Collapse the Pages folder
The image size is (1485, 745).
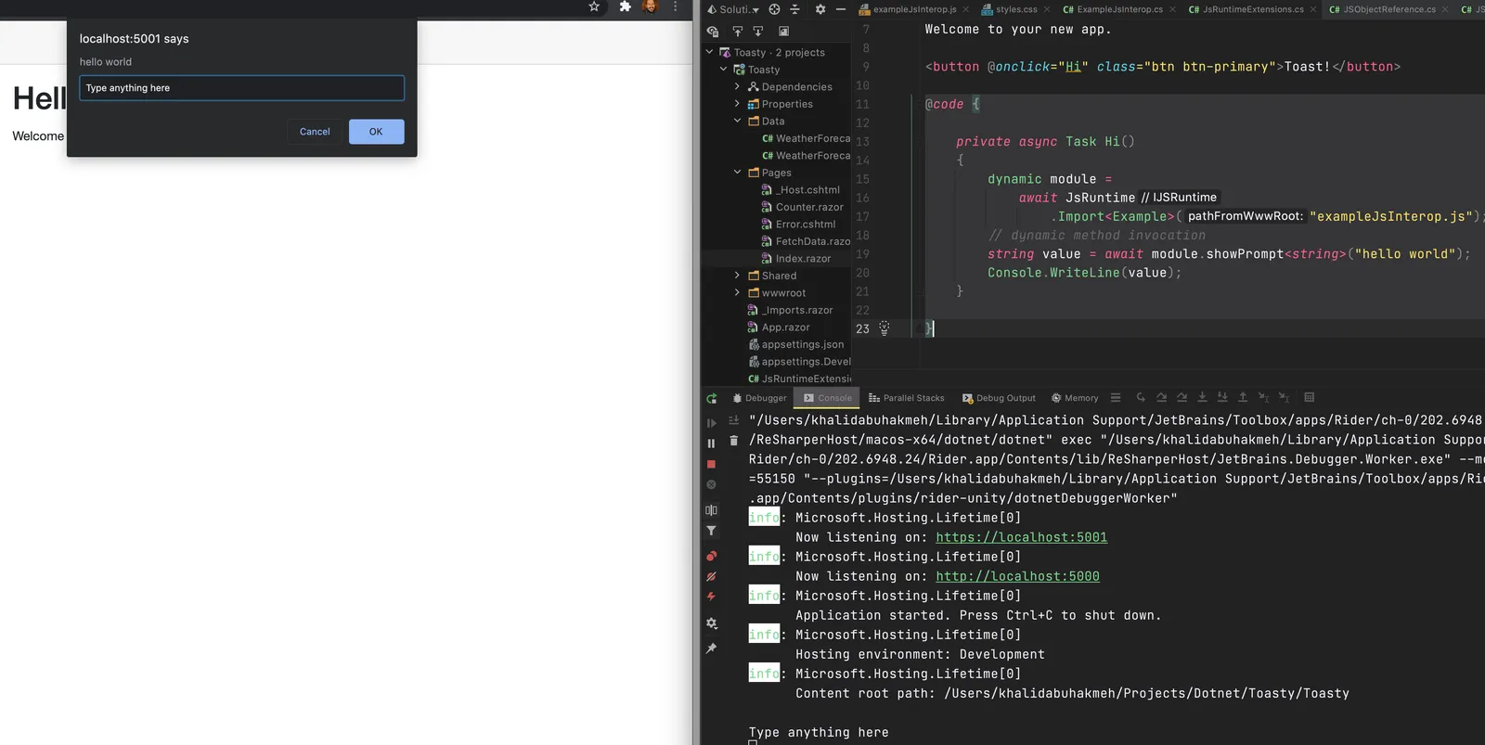tap(738, 173)
